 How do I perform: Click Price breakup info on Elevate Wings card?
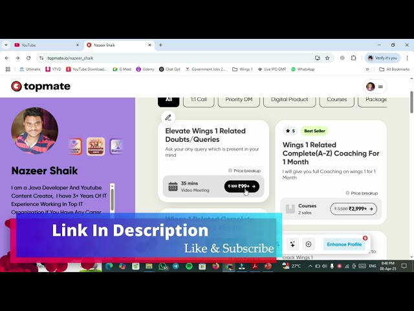(245, 170)
